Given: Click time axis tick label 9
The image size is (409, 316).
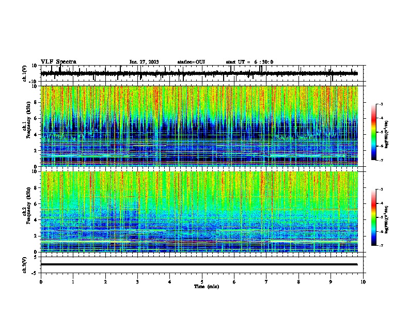Looking at the screenshot, I should coord(331,282).
